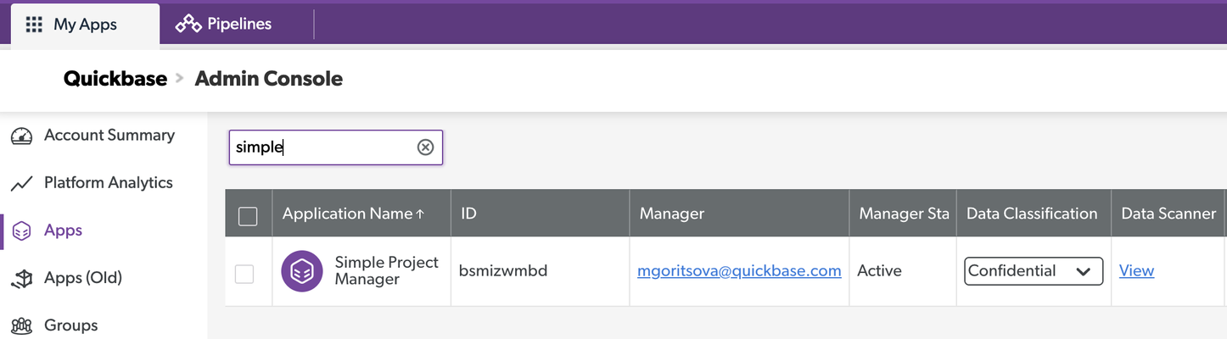Open the Data Scanner View link
Viewport: 1227px width, 339px height.
coord(1136,271)
